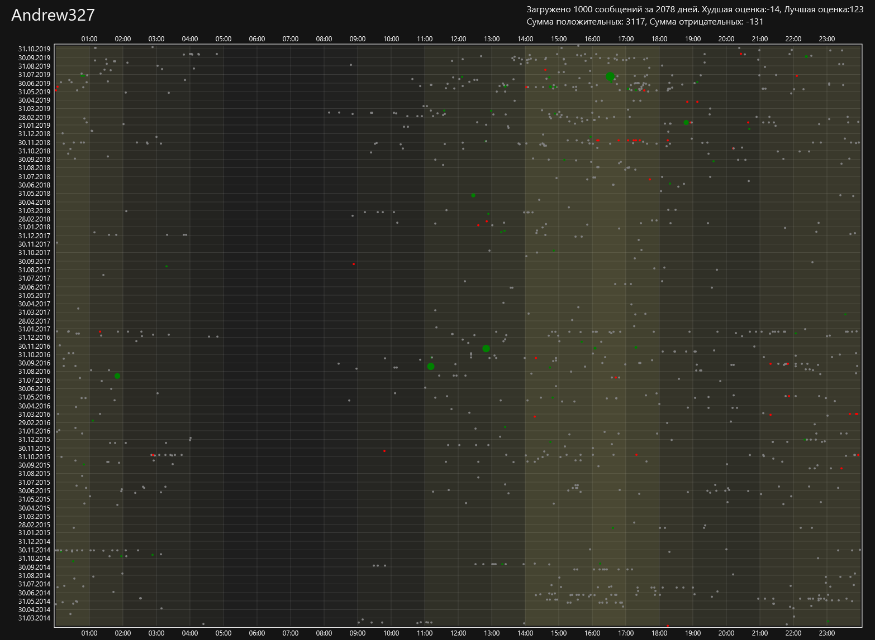Click the 31.10.2019 date label
Screen dimensions: 875x640
[x=34, y=49]
